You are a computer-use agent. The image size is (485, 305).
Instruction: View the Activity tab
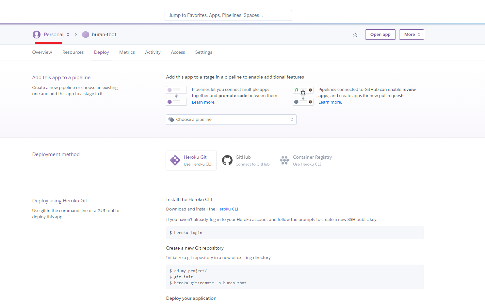pyautogui.click(x=153, y=52)
